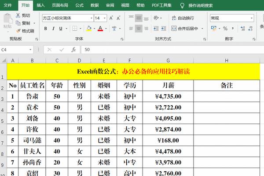Screen dimensions: 264x176
Task: Toggle Underline (U) formatting
Action: tap(61, 29)
